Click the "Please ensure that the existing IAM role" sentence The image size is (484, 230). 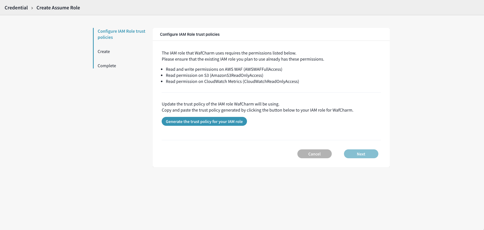pyautogui.click(x=243, y=59)
